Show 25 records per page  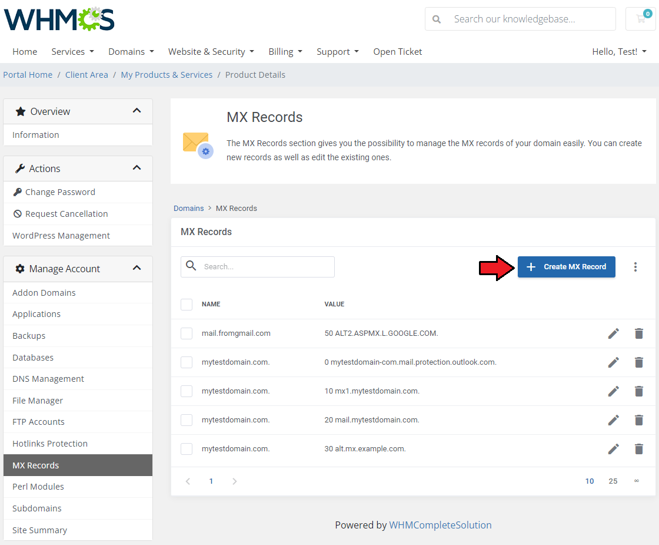(613, 481)
